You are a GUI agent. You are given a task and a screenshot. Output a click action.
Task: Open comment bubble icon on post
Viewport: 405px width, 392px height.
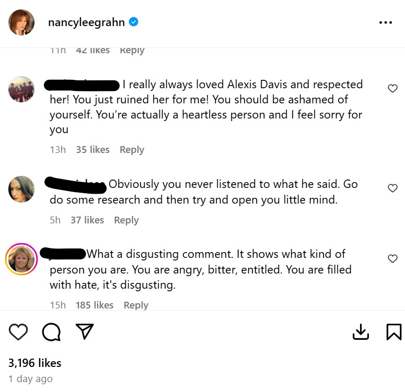pos(51,331)
